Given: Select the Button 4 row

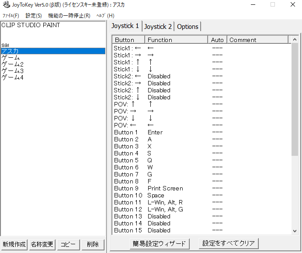Looking at the screenshot, I should pos(201,153).
